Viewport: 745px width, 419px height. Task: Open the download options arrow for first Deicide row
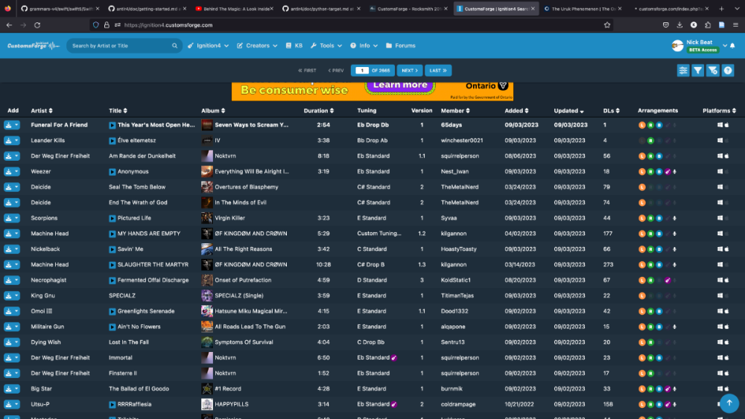click(16, 187)
